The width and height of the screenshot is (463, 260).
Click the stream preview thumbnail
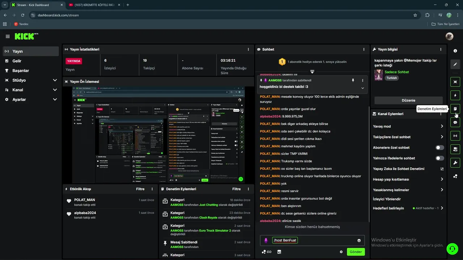pos(158,135)
